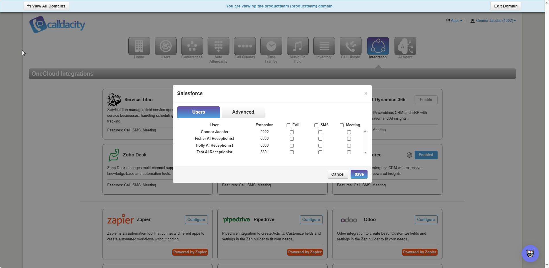
Task: Open Music On Hold icon
Action: click(x=297, y=46)
